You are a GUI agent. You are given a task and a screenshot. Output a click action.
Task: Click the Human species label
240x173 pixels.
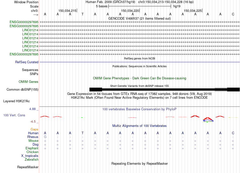(33, 133)
